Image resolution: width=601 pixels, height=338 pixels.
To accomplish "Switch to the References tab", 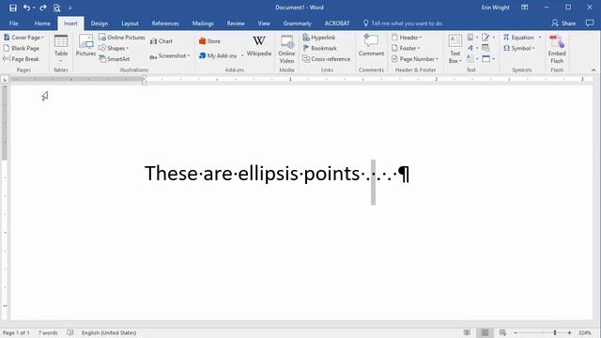I will coord(165,23).
